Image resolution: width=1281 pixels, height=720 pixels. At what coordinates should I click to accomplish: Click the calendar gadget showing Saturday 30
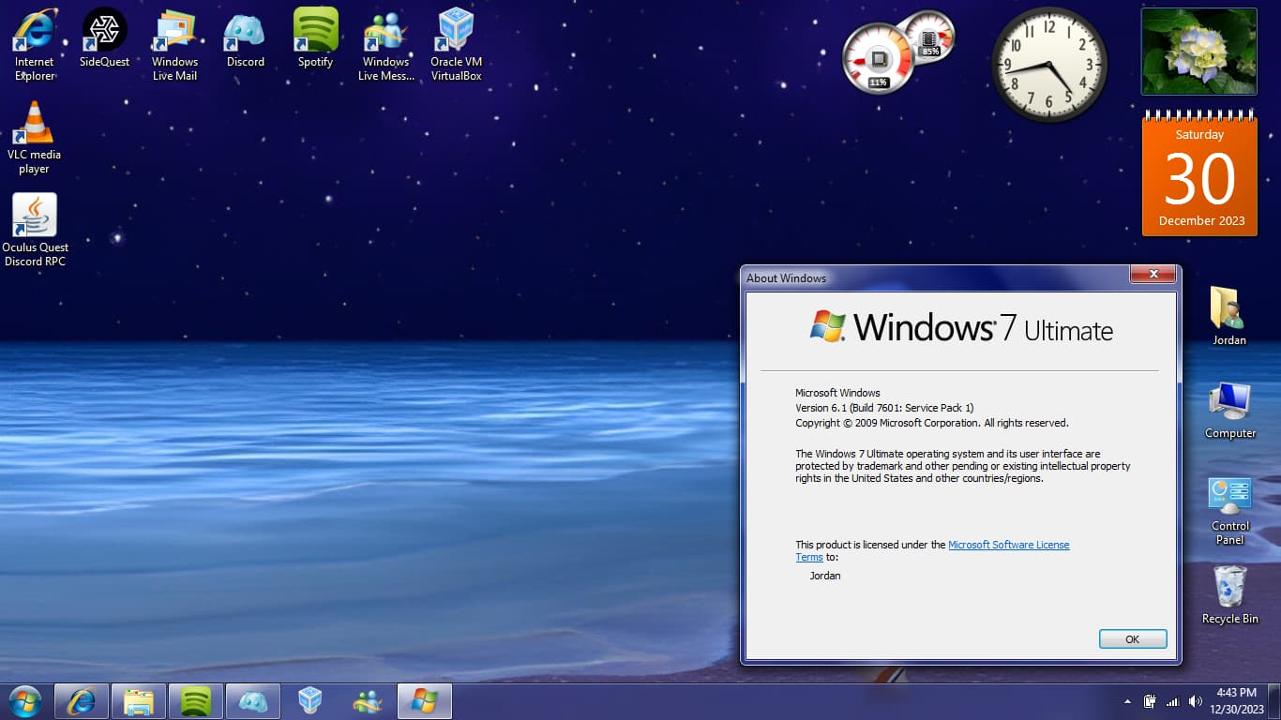tap(1199, 173)
